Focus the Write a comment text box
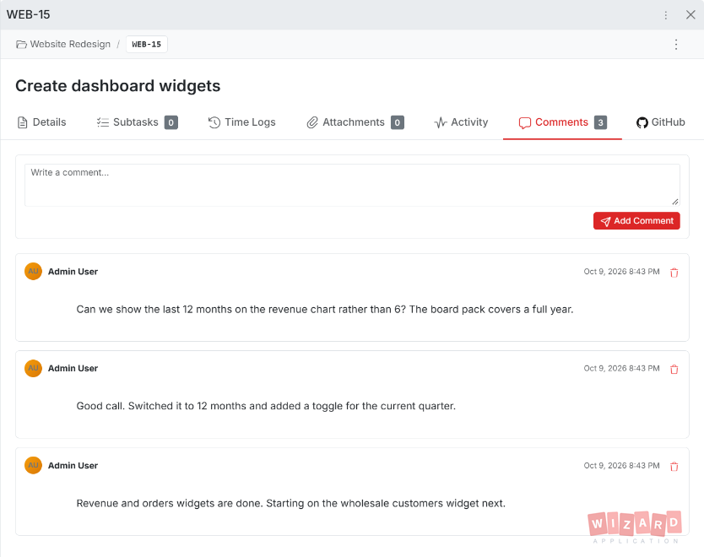This screenshot has width=704, height=557. pyautogui.click(x=352, y=185)
